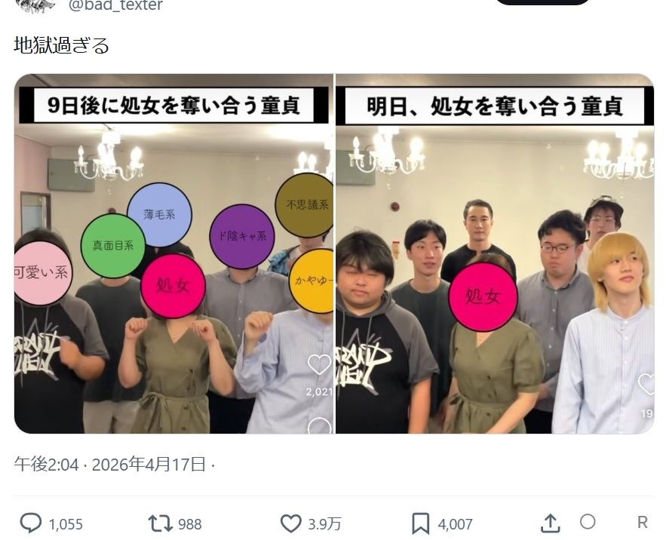Click the purple ド陰キャ系 circle
Viewport: 666px width, 540px height.
click(242, 236)
